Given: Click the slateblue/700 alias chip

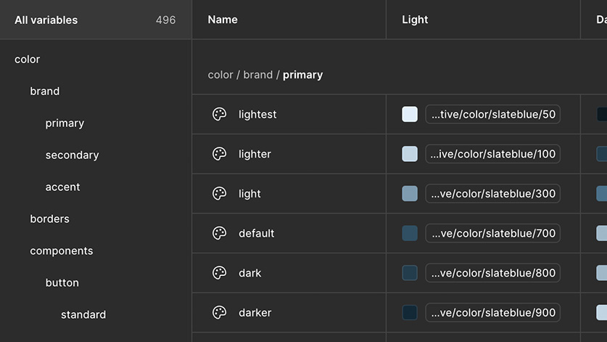Looking at the screenshot, I should click(493, 233).
